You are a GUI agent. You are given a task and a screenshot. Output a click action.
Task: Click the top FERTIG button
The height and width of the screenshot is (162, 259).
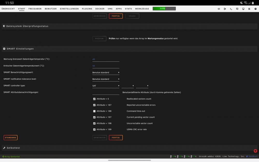(x=116, y=16)
